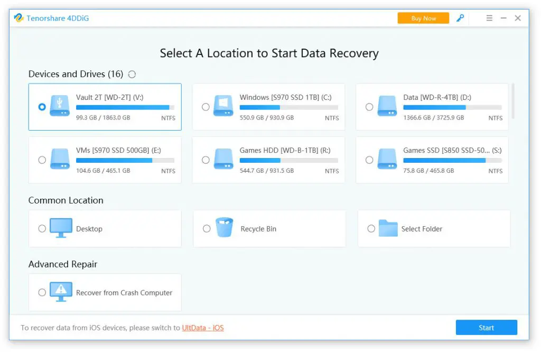Select the Recycle Bin radio button
Viewport: 541px width, 352px height.
[x=207, y=228]
